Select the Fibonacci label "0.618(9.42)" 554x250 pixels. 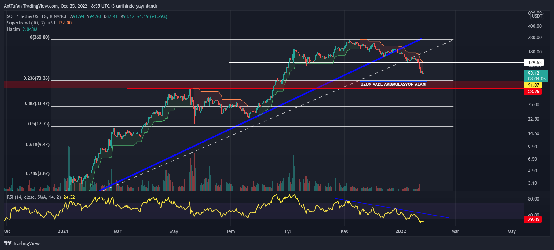click(38, 144)
